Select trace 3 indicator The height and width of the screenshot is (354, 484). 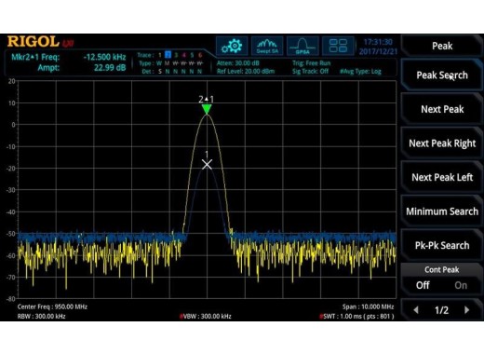pyautogui.click(x=176, y=55)
